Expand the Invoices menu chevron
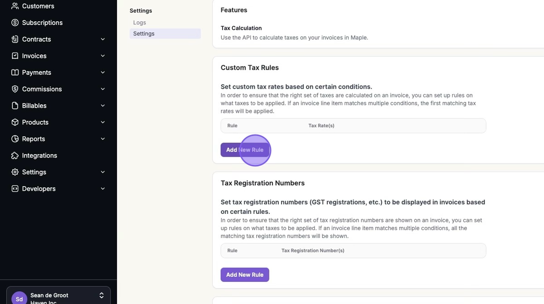This screenshot has width=544, height=304. click(103, 56)
